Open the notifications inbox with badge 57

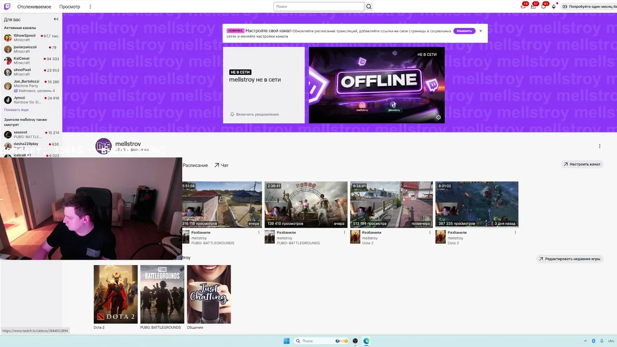pos(533,6)
